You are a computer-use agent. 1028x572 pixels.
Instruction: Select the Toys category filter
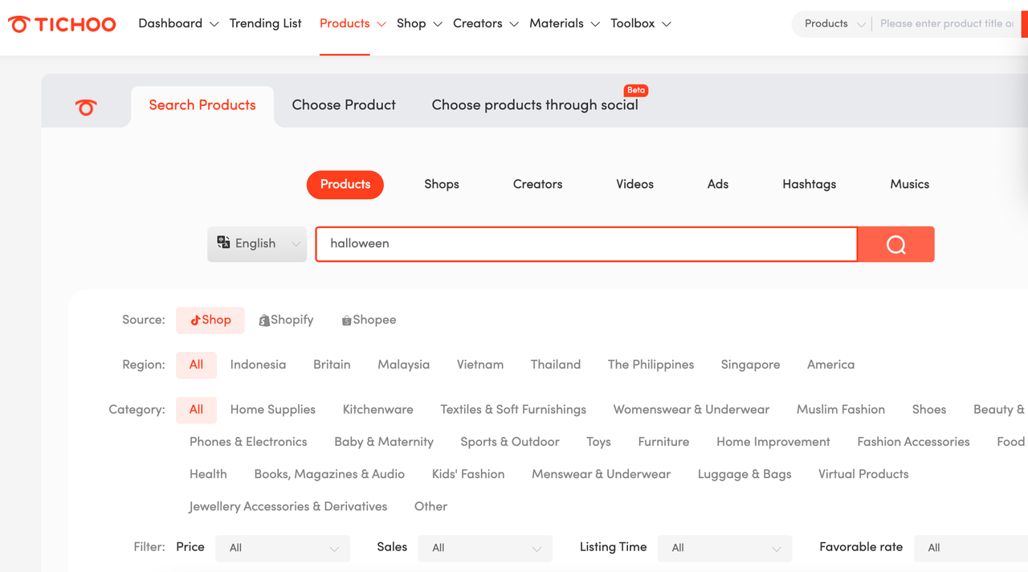click(x=598, y=442)
